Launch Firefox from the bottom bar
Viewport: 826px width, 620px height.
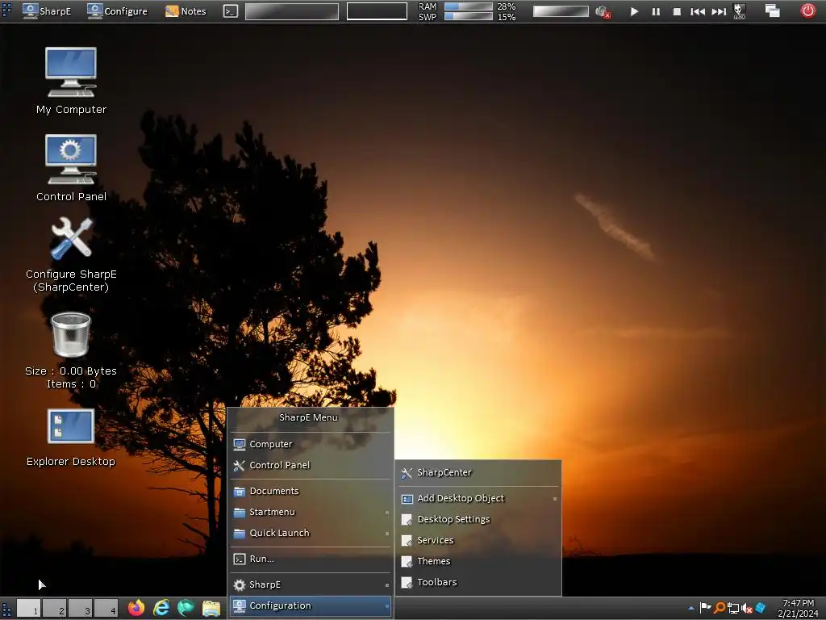point(136,608)
